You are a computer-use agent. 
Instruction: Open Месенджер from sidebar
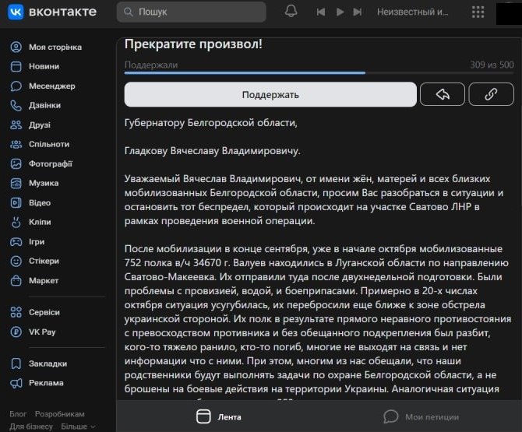(51, 86)
